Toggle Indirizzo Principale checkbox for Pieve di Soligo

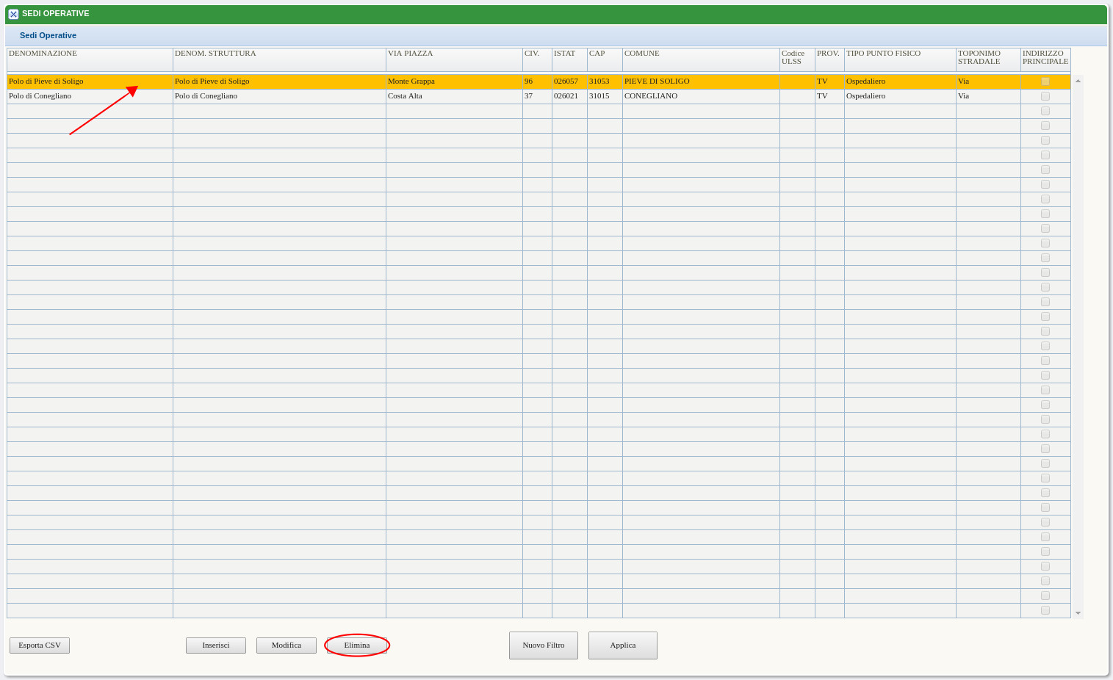coord(1045,82)
